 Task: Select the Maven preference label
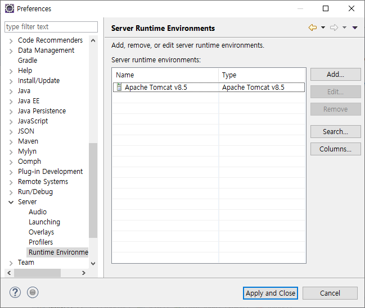click(x=28, y=141)
